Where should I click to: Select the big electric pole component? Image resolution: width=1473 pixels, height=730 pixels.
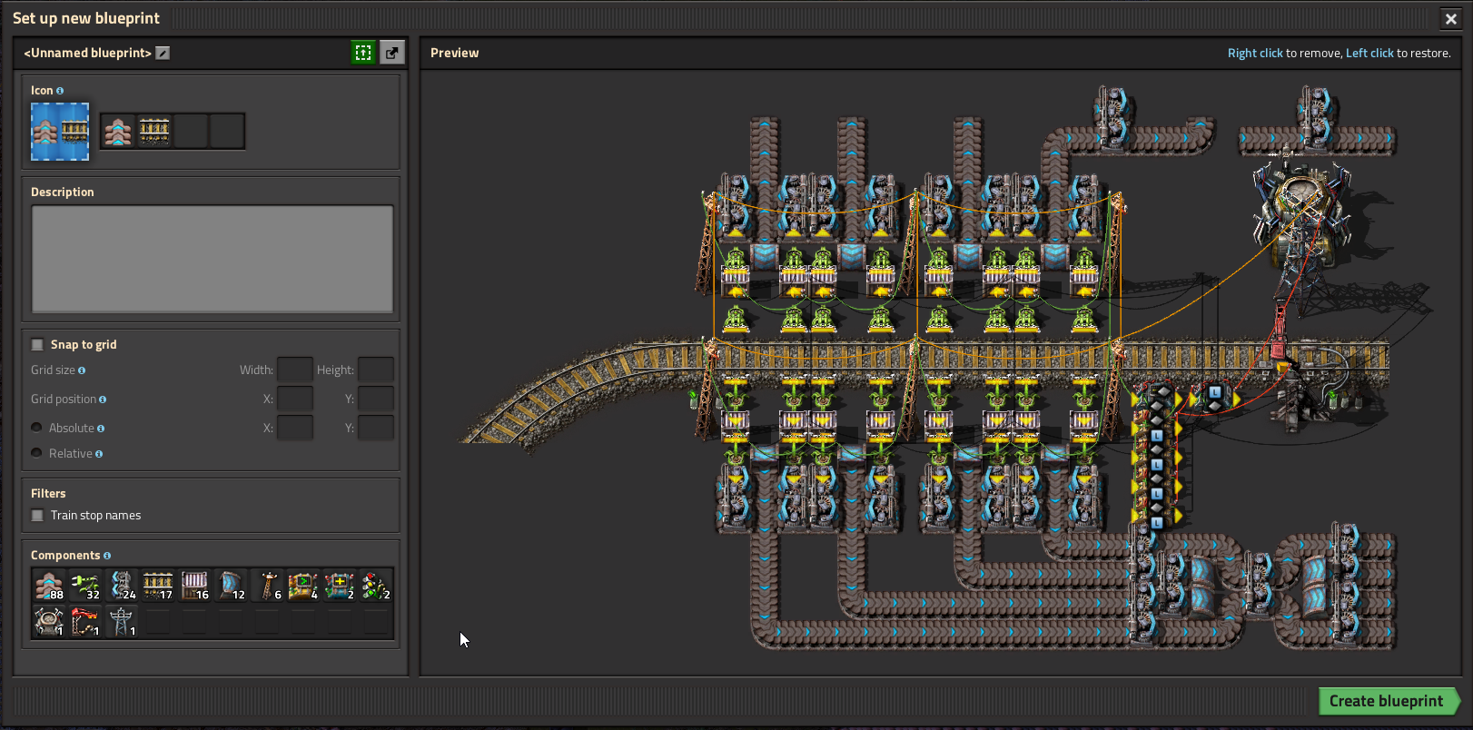(122, 622)
